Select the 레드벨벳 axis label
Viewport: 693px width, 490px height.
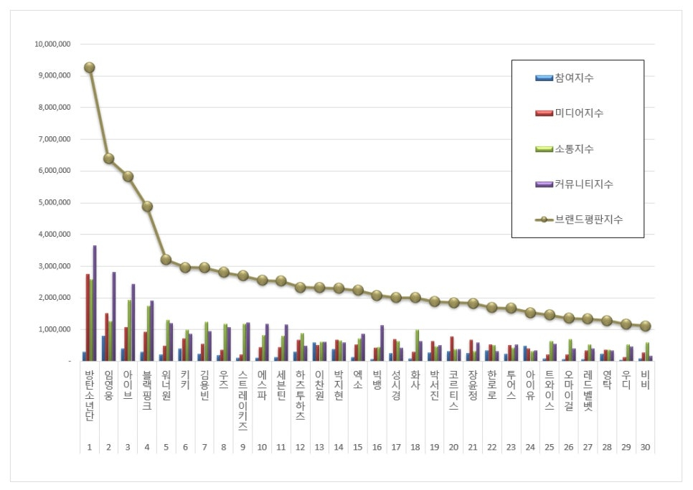click(588, 390)
